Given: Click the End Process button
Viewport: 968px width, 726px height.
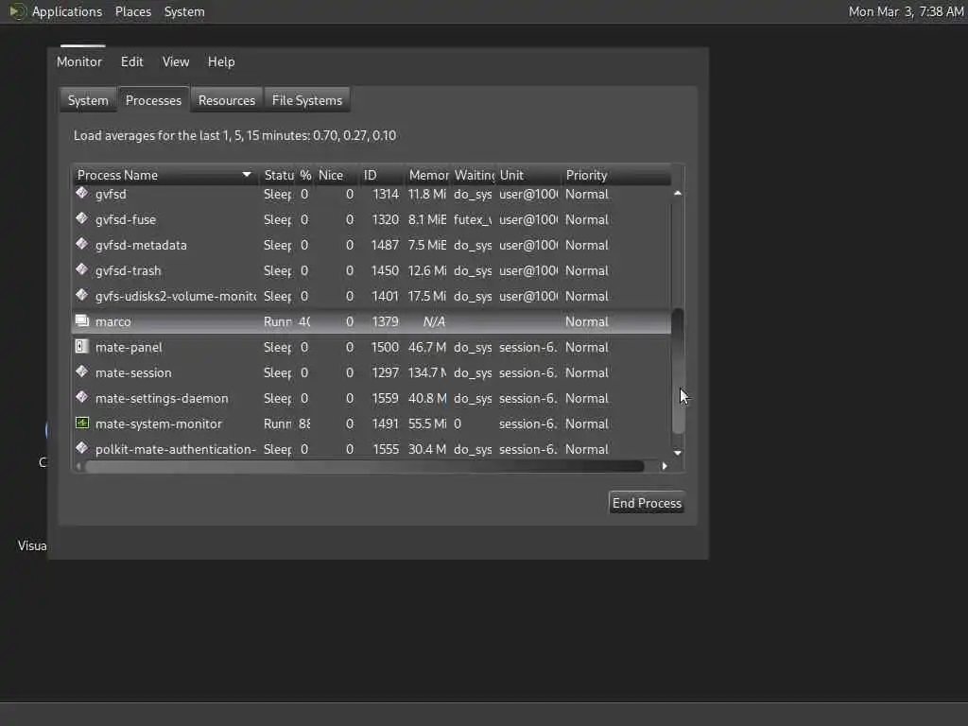Looking at the screenshot, I should (647, 503).
